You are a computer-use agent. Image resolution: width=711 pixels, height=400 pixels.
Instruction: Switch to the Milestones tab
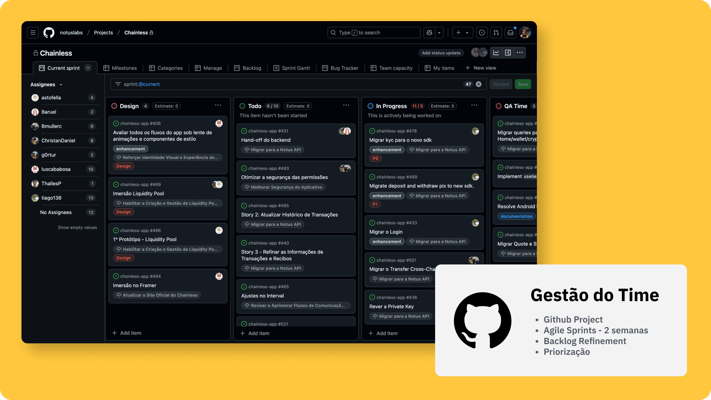tap(120, 68)
